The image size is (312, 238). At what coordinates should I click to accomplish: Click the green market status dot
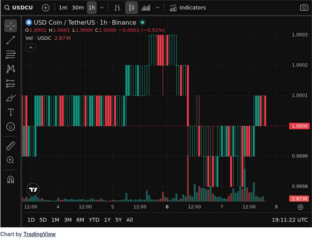coord(143,23)
